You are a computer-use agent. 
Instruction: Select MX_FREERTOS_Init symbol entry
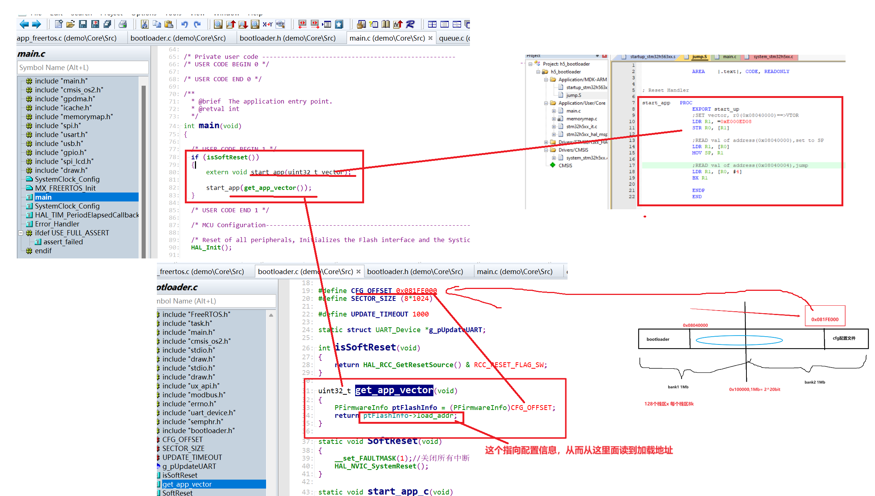(x=65, y=188)
